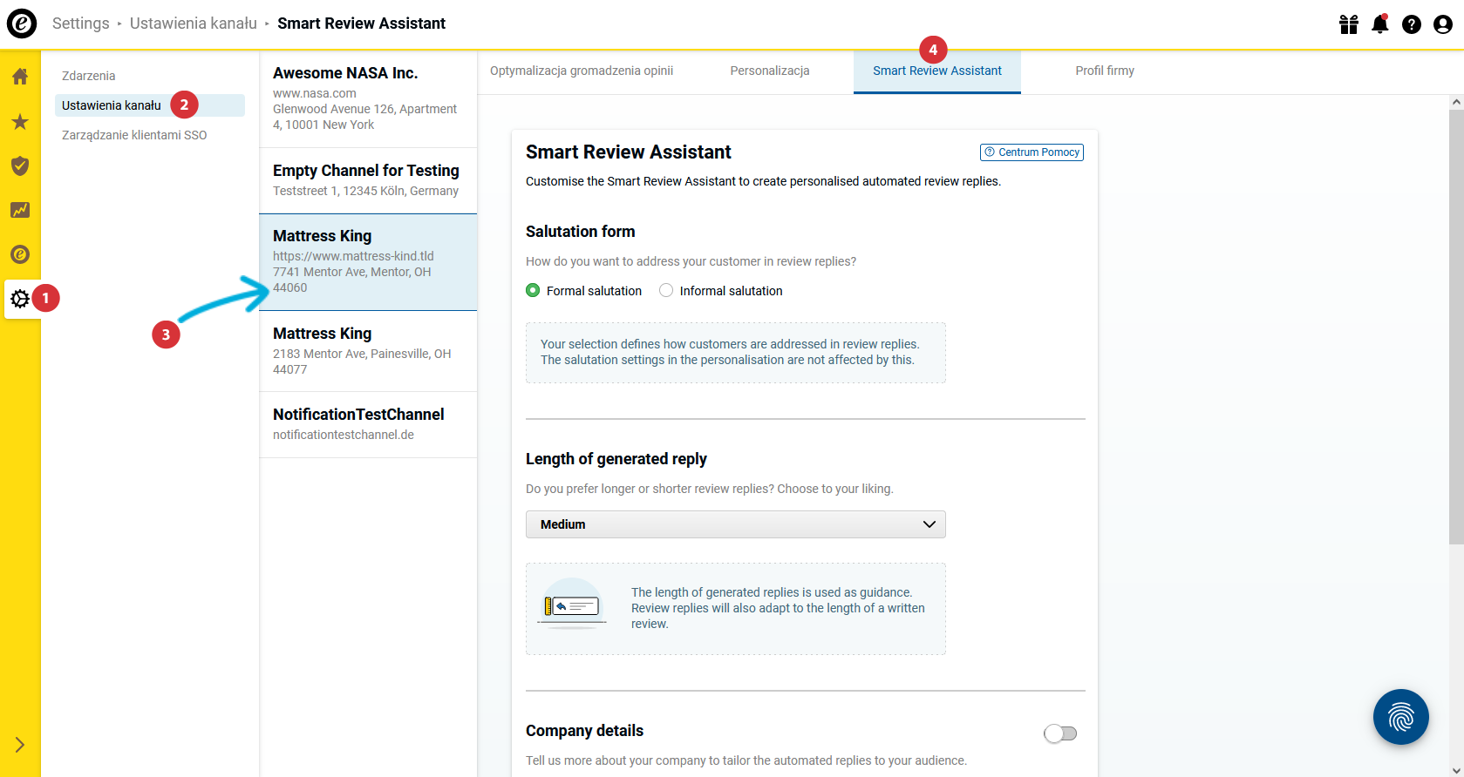Click the fingerprint floating button
Screen dimensions: 1464x777
(x=1400, y=717)
